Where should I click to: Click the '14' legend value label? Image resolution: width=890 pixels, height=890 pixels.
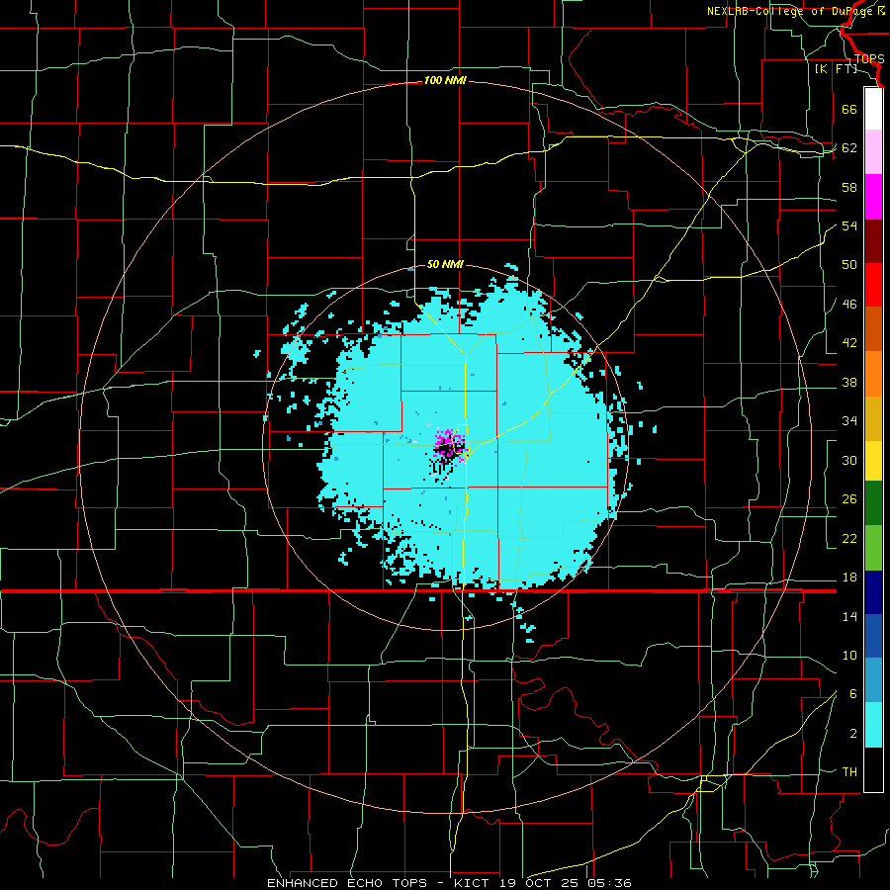(849, 616)
